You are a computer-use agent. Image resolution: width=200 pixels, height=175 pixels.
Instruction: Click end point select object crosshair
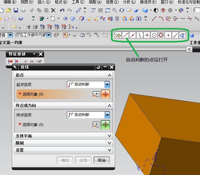(x=105, y=125)
